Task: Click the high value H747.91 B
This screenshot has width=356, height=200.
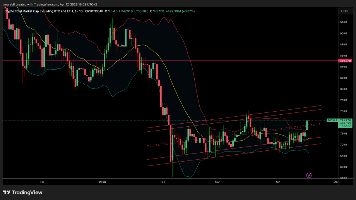Action: pyautogui.click(x=126, y=11)
